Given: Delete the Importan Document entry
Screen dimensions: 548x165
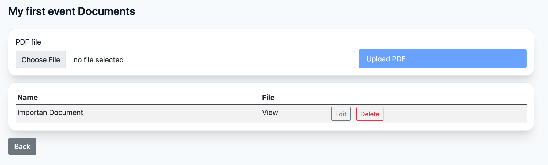Looking at the screenshot, I should pyautogui.click(x=370, y=114).
